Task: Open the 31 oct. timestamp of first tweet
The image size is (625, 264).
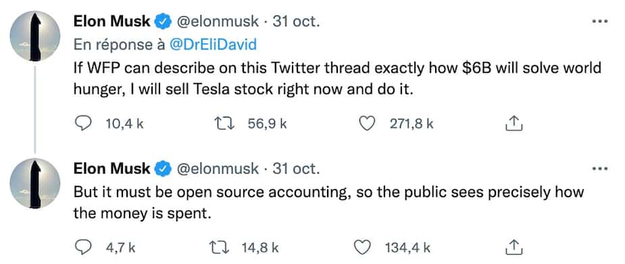Action: [296, 22]
